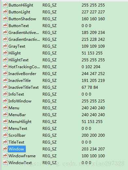
Task: Click the data value 109 109 109
Action: click(x=93, y=46)
